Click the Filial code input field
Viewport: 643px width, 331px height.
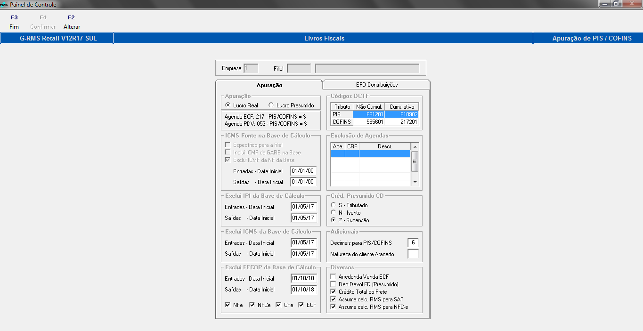[x=299, y=68]
